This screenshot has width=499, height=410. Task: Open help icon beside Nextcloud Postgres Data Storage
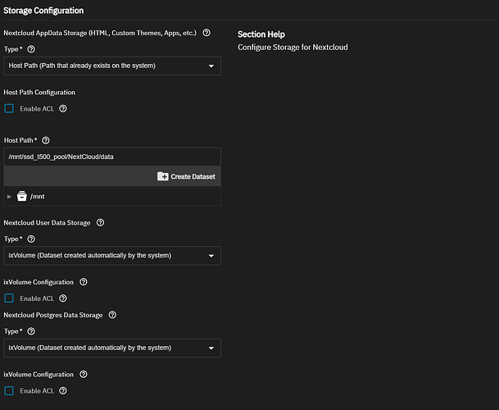click(112, 315)
